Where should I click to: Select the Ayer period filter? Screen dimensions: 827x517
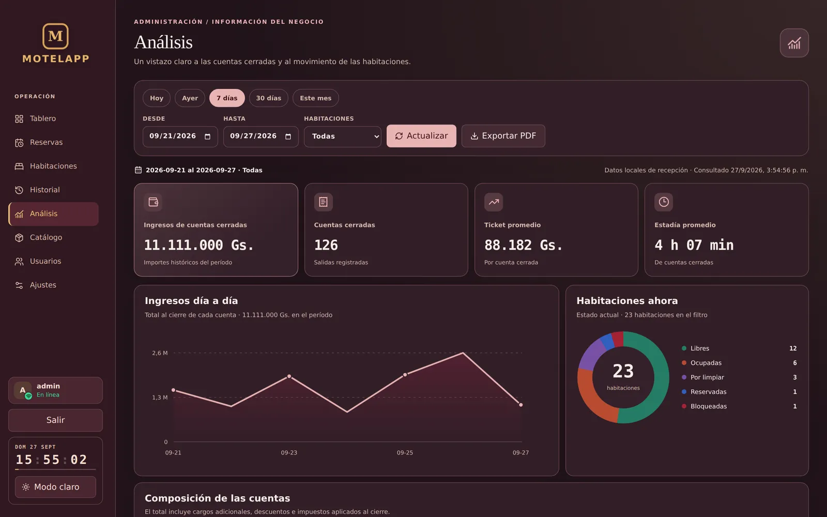(x=190, y=98)
